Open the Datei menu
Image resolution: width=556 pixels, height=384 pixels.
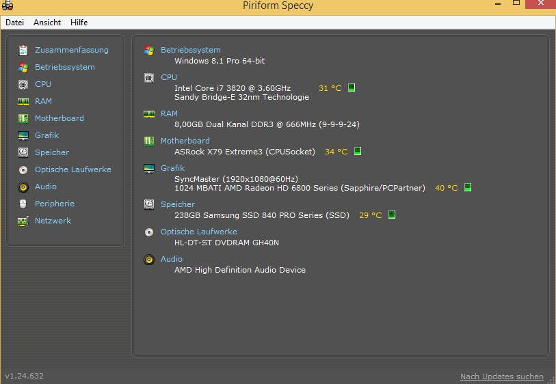click(x=14, y=23)
